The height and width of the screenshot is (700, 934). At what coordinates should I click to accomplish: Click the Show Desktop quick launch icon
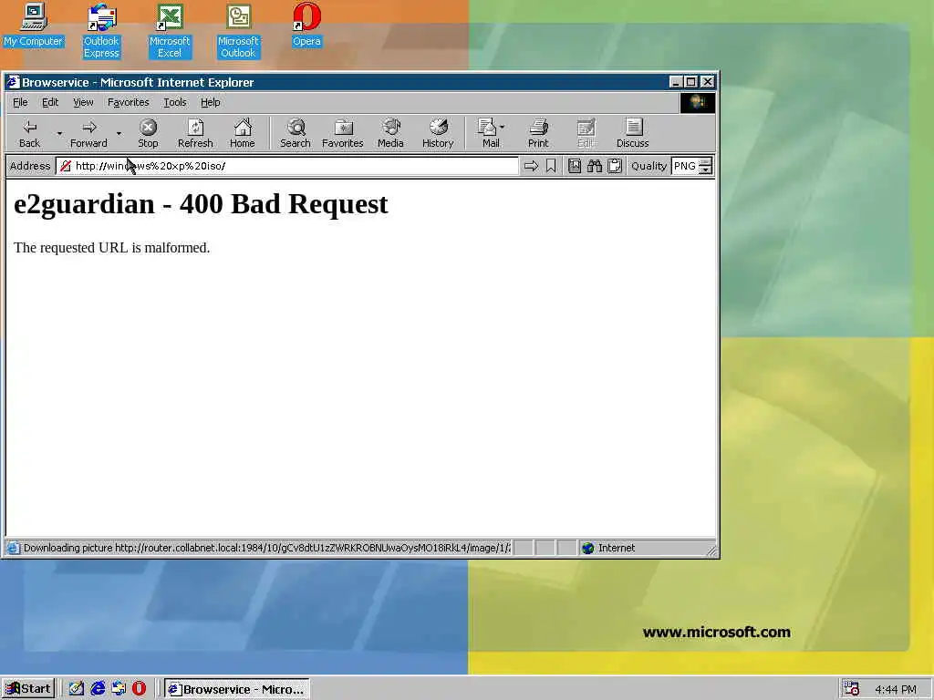[77, 689]
